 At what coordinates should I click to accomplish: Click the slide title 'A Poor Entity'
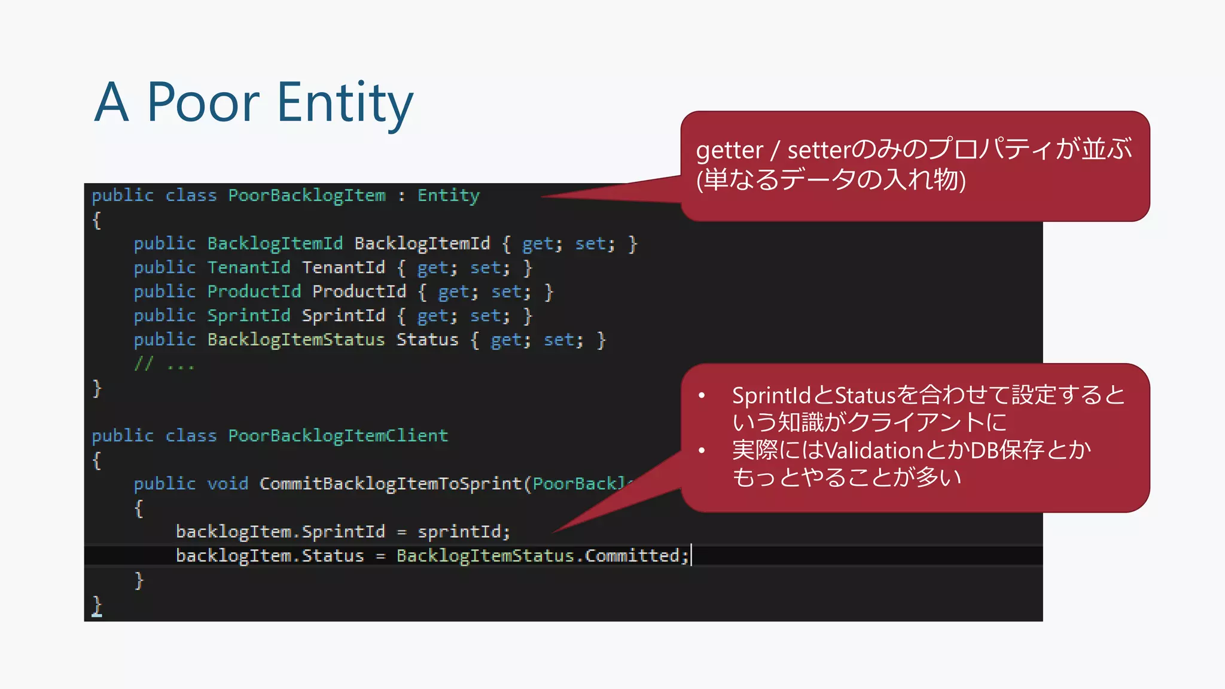pos(254,103)
